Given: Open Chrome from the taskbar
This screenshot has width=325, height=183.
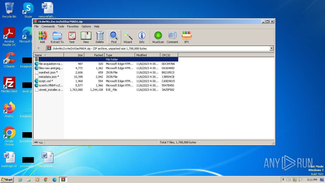Looking at the screenshot, I should click(x=46, y=180).
